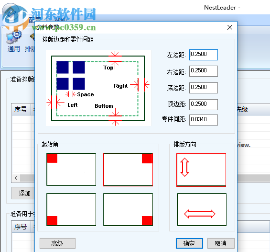Screen dimensions: 270x252
Task: Click the 左边距 left margin field
Action: point(204,55)
